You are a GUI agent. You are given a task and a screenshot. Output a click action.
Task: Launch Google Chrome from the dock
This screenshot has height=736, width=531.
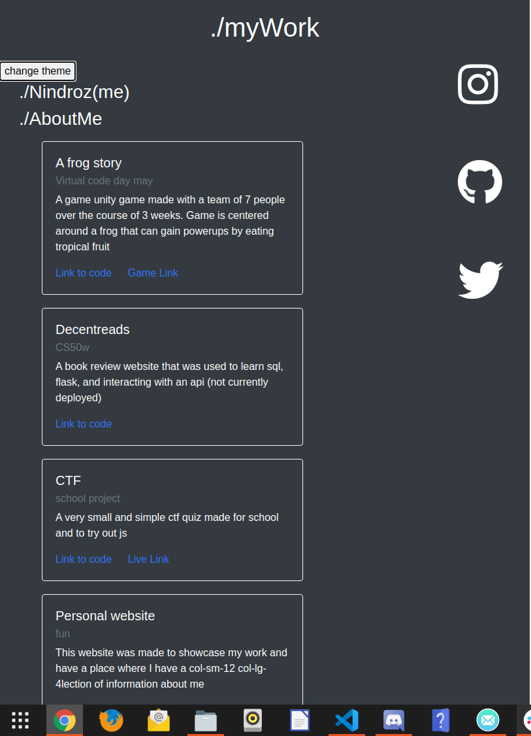65,720
